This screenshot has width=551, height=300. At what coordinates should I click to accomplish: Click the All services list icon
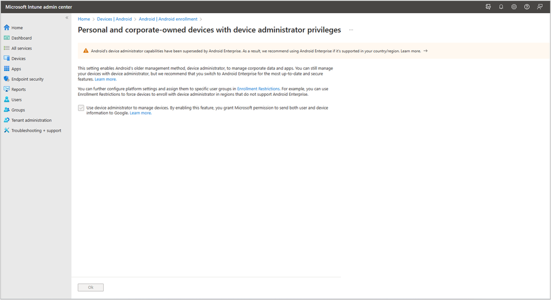tap(7, 48)
